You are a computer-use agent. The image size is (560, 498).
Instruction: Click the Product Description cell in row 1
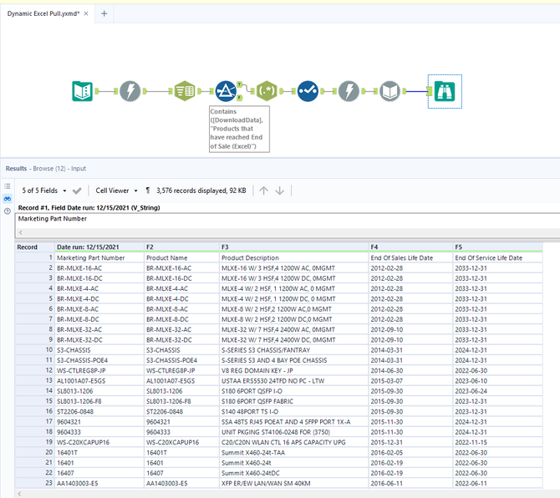[x=293, y=257]
